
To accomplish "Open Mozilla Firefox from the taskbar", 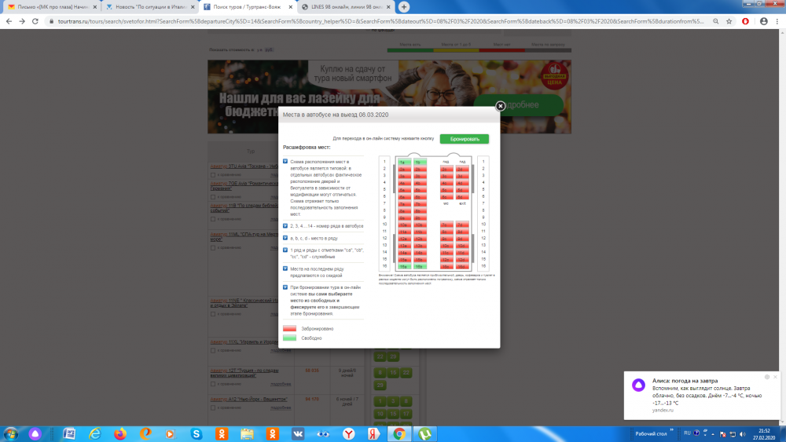I will [119, 433].
